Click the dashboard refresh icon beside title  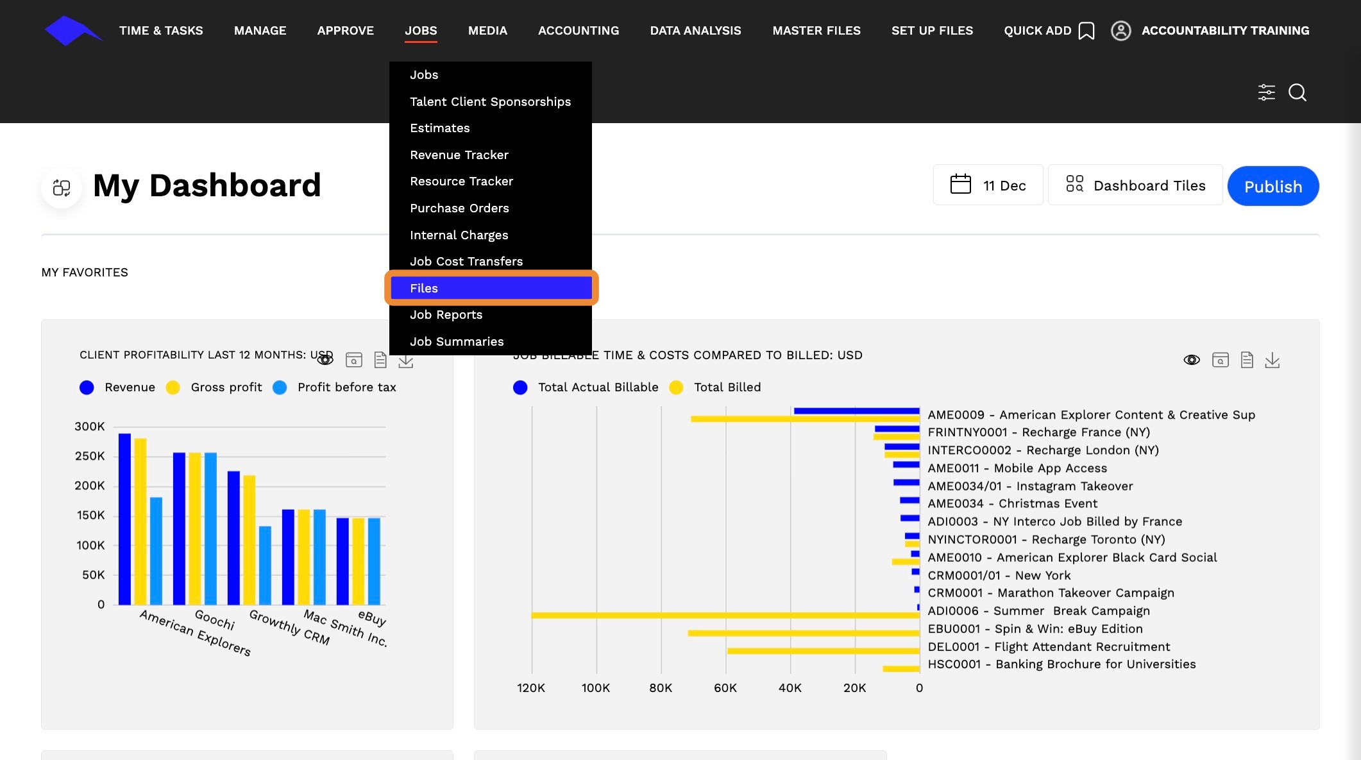62,187
